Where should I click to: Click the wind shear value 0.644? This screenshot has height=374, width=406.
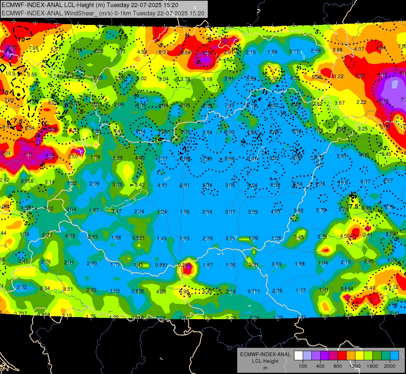347,289
